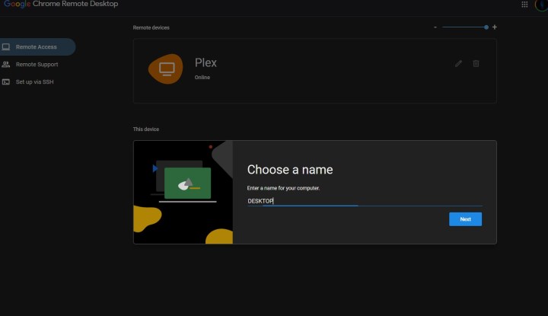Focus the computer name field containing DESKTOP
This screenshot has width=548, height=316.
click(364, 201)
